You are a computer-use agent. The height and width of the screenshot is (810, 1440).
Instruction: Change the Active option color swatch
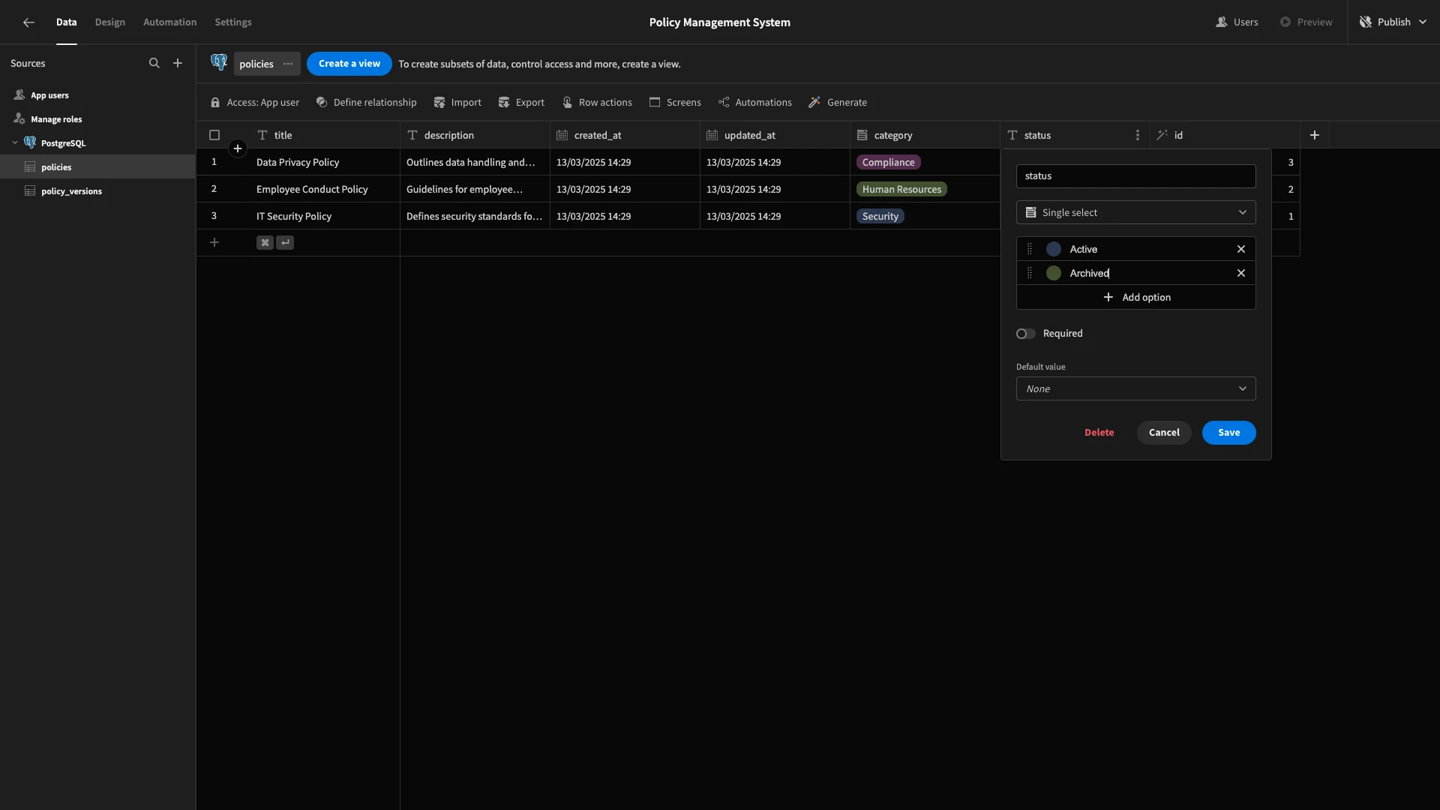tap(1054, 249)
